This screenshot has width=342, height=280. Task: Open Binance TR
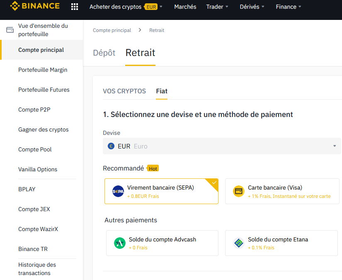(x=33, y=249)
